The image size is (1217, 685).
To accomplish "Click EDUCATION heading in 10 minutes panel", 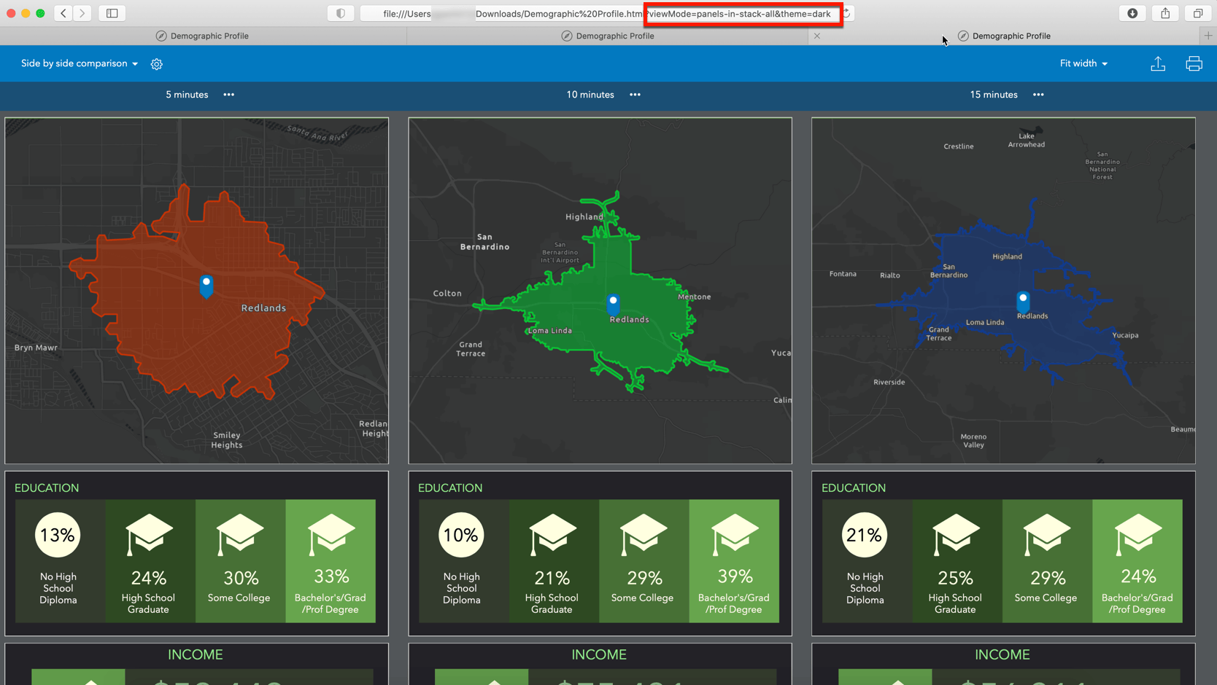I will 450,488.
